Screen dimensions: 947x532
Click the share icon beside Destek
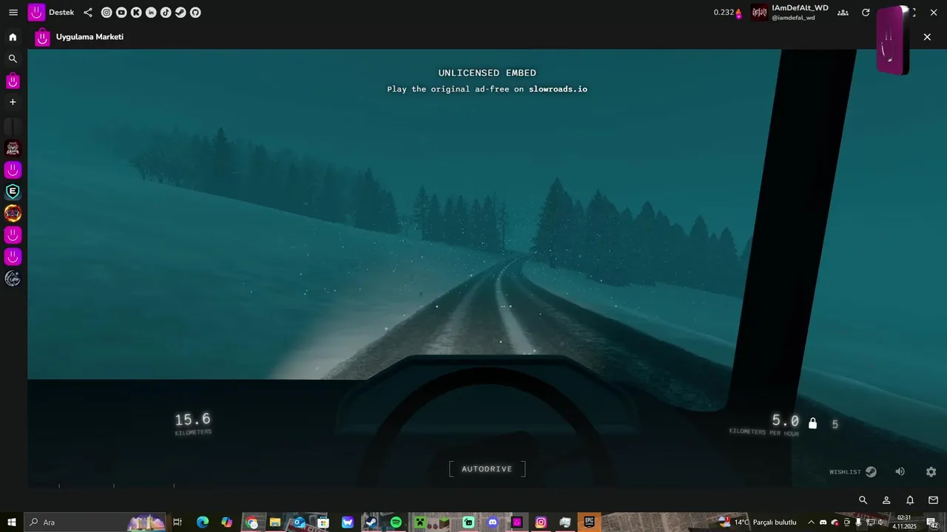(x=88, y=13)
